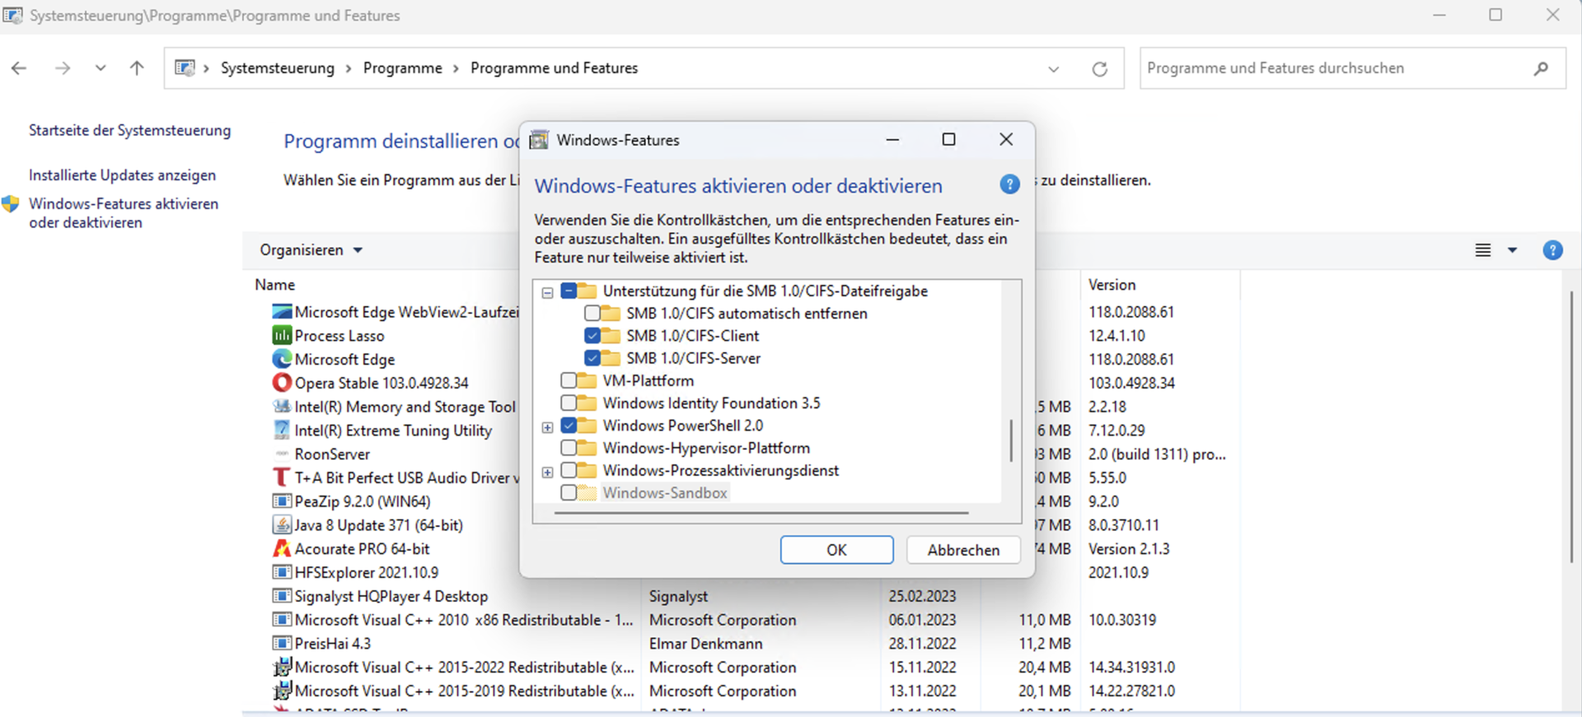Image resolution: width=1582 pixels, height=717 pixels.
Task: Select Visual C++ 2015-2019 Redistributable icon
Action: pos(282,691)
